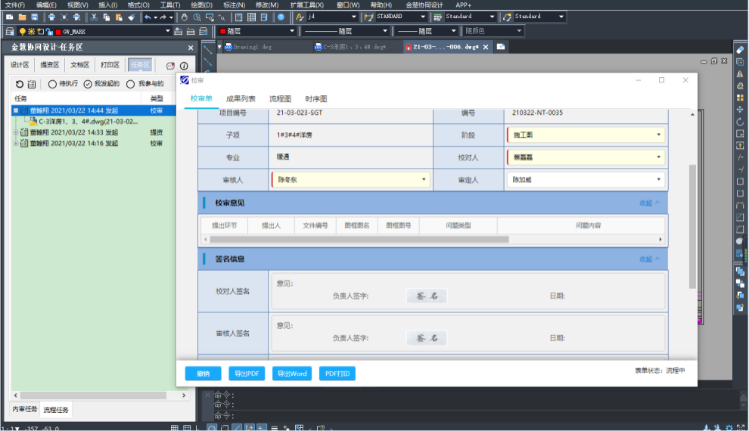Select the 我发起的 radio option
This screenshot has height=431, width=749.
(x=88, y=84)
